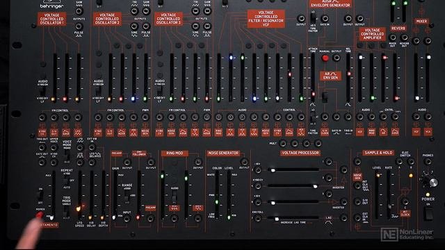Click the trig out jack
445x250 pixels.
click(42, 148)
